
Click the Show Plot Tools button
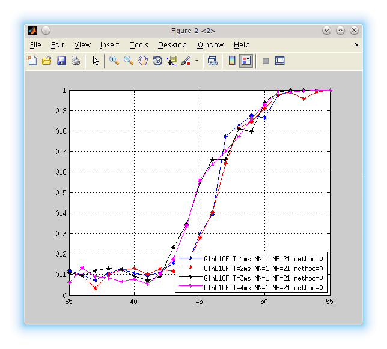(x=279, y=61)
